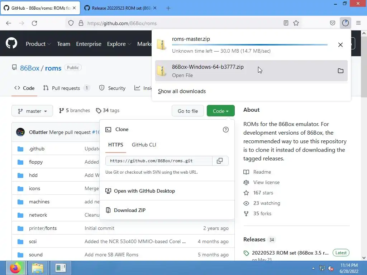Open the scsi folder
The height and width of the screenshot is (275, 367).
click(x=33, y=241)
